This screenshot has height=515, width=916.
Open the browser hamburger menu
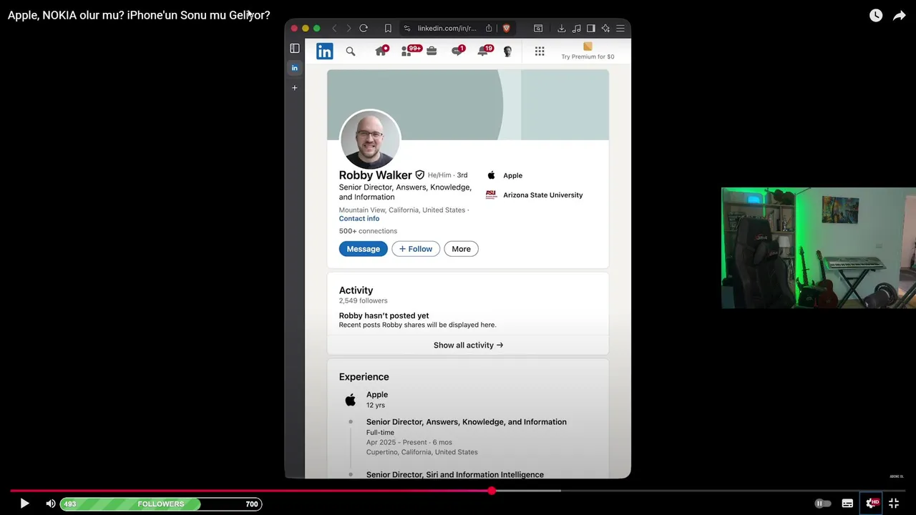pos(620,29)
